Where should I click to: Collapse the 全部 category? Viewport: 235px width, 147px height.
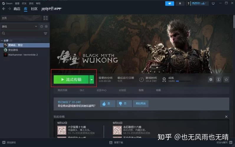[2, 41]
